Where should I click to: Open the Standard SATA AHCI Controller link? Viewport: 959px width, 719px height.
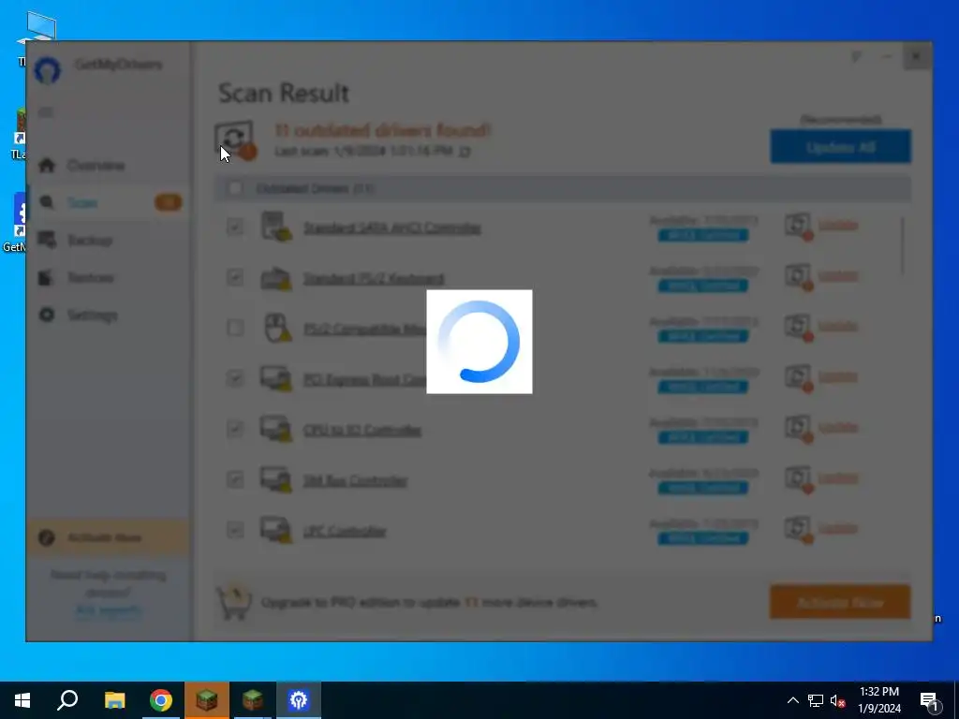(392, 228)
